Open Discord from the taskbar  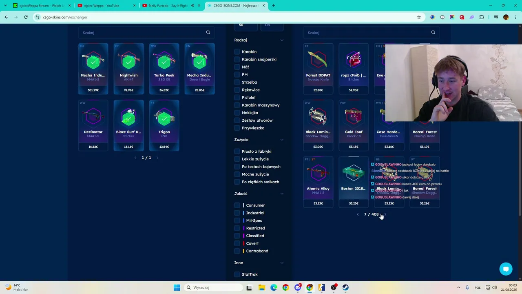(x=298, y=287)
